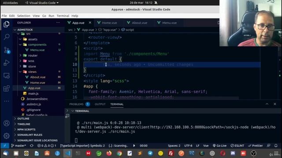Close the App.vue editor tab
This screenshot has height=158, width=282.
tap(90, 22)
